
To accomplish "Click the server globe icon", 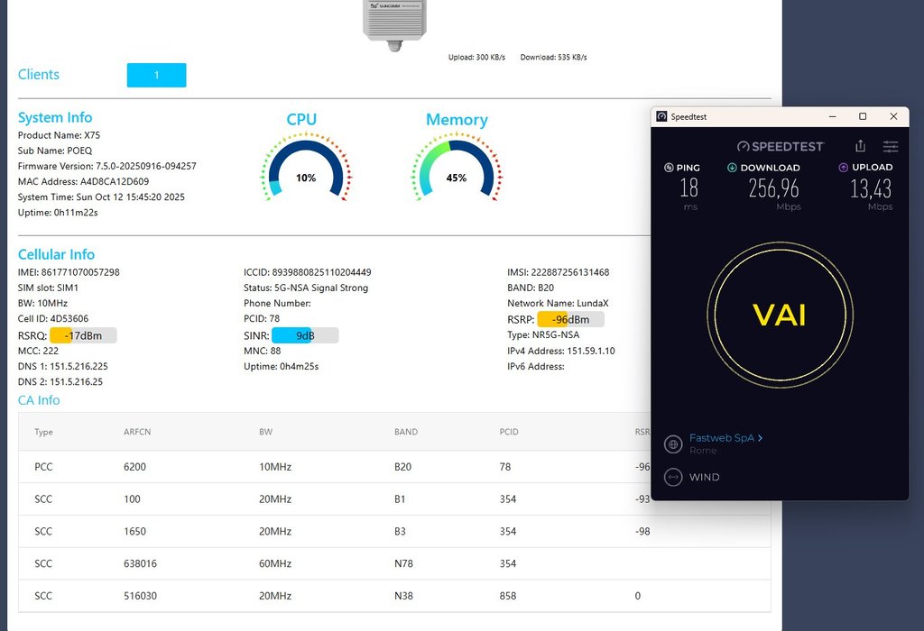I will click(672, 444).
